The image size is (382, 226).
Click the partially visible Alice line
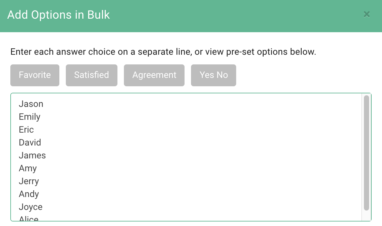pos(28,218)
